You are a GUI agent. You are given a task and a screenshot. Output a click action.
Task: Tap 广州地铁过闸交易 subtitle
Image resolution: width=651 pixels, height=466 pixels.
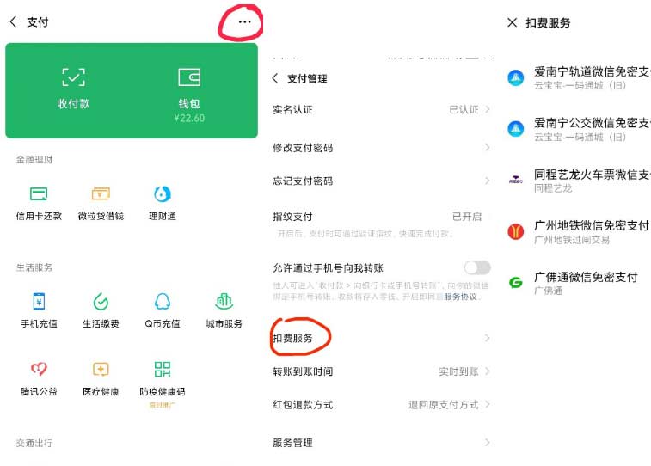click(572, 240)
